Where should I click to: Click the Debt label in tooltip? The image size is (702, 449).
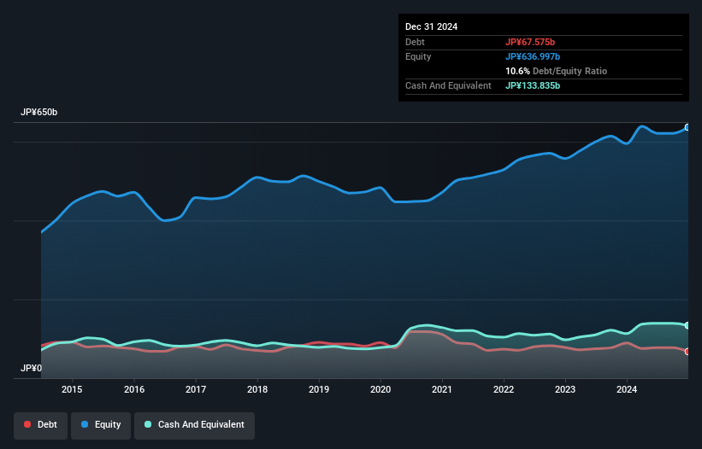[x=415, y=42]
